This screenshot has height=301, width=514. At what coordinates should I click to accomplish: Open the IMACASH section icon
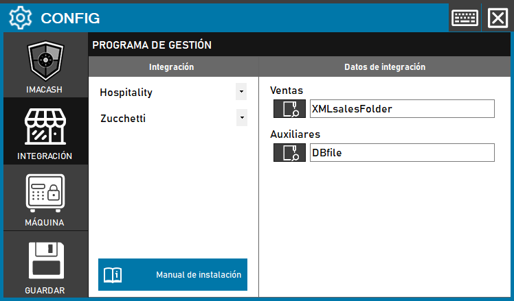(x=45, y=62)
